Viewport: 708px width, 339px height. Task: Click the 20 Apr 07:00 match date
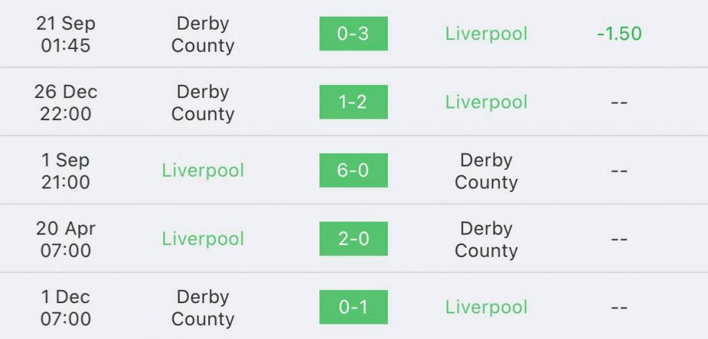(x=66, y=240)
